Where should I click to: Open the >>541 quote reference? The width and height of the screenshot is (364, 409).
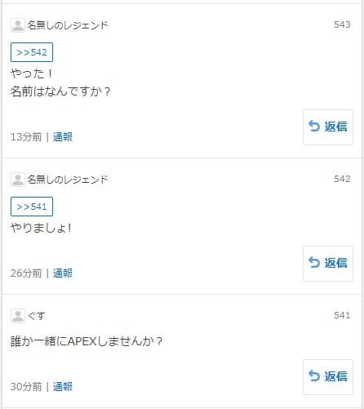point(32,207)
